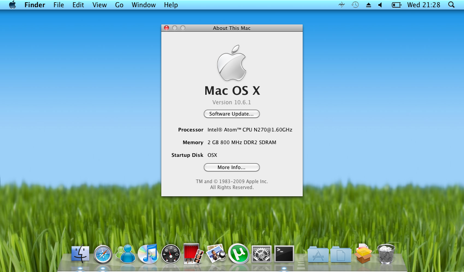
Task: Open the Time Machine menu icon
Action: point(355,5)
